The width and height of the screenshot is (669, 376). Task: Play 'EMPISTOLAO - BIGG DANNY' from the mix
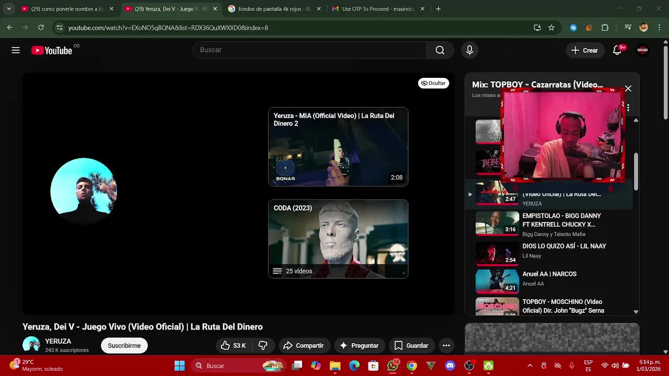click(x=549, y=225)
